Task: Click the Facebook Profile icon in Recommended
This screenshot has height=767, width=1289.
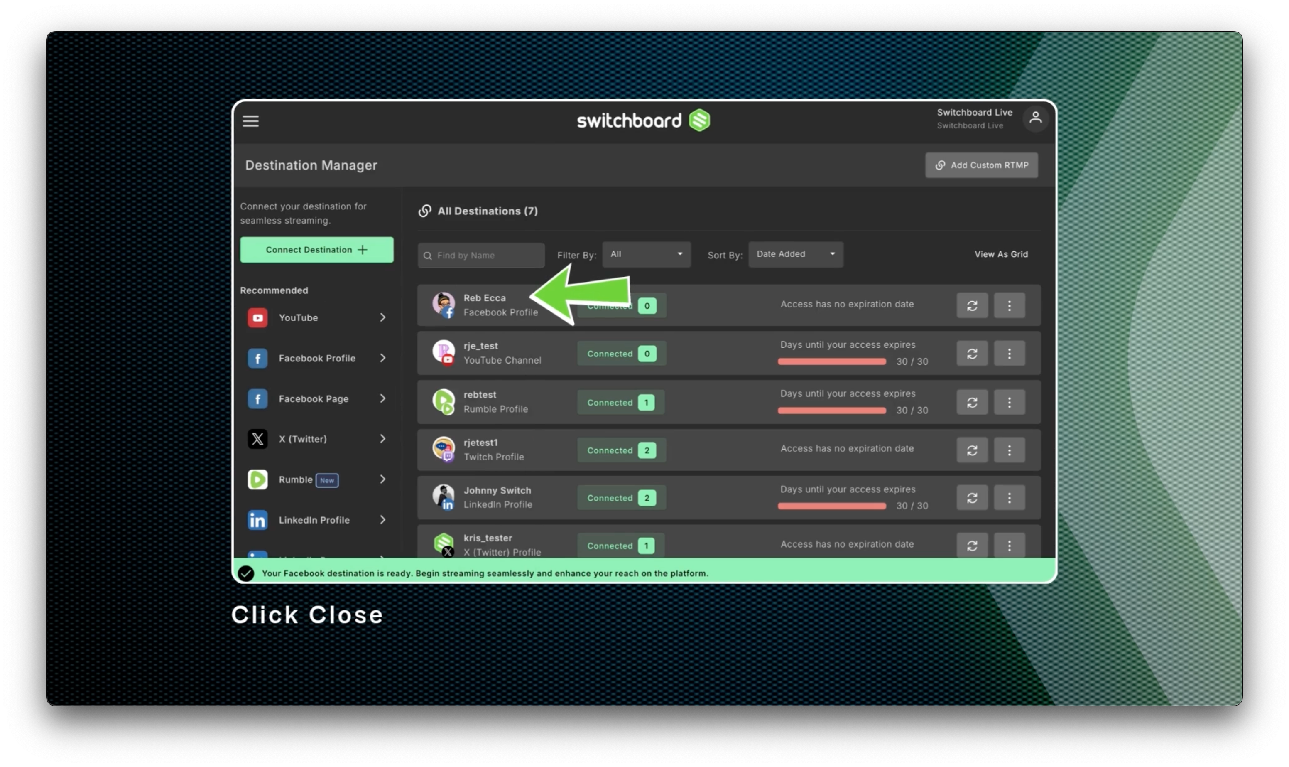Action: tap(258, 358)
